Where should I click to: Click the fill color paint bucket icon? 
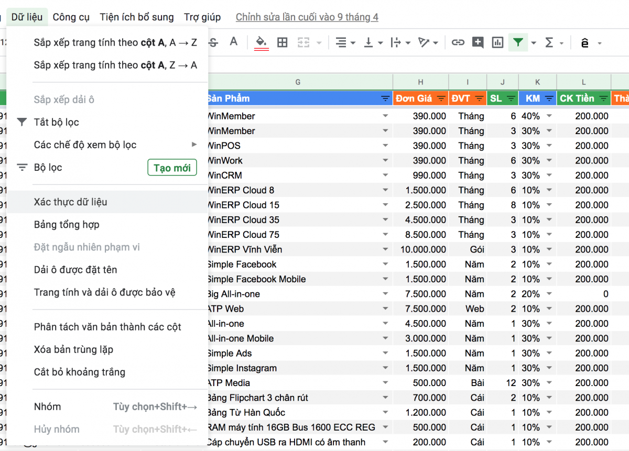point(261,42)
